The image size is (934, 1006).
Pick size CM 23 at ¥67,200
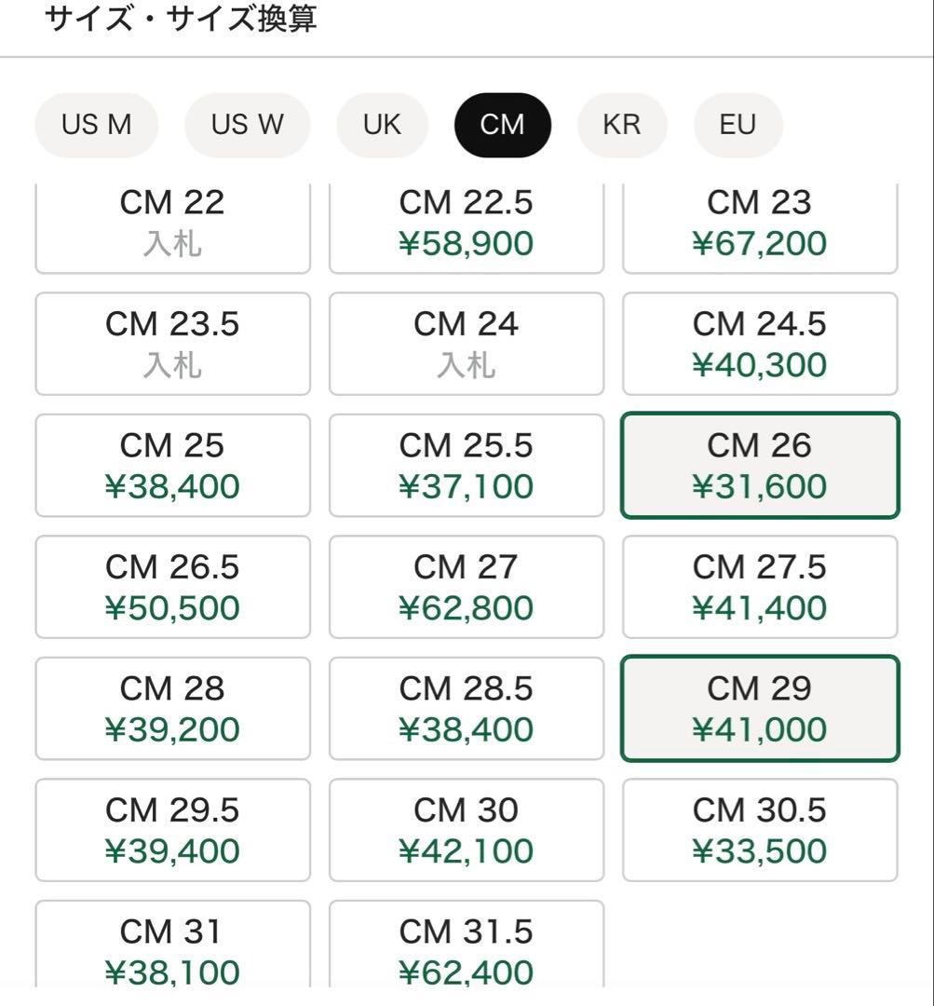[x=759, y=225]
